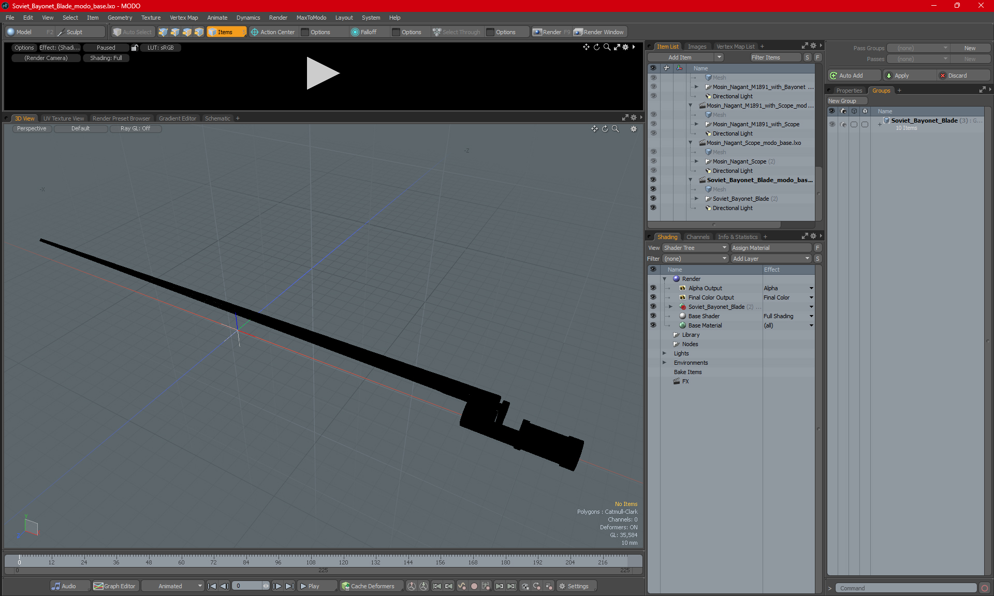Toggle visibility of Soviet_Bayonet_Blade (2) item
Viewport: 994px width, 596px height.
pos(653,199)
